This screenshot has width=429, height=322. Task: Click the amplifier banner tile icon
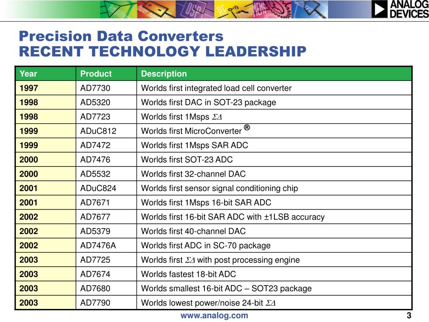coord(118,9)
